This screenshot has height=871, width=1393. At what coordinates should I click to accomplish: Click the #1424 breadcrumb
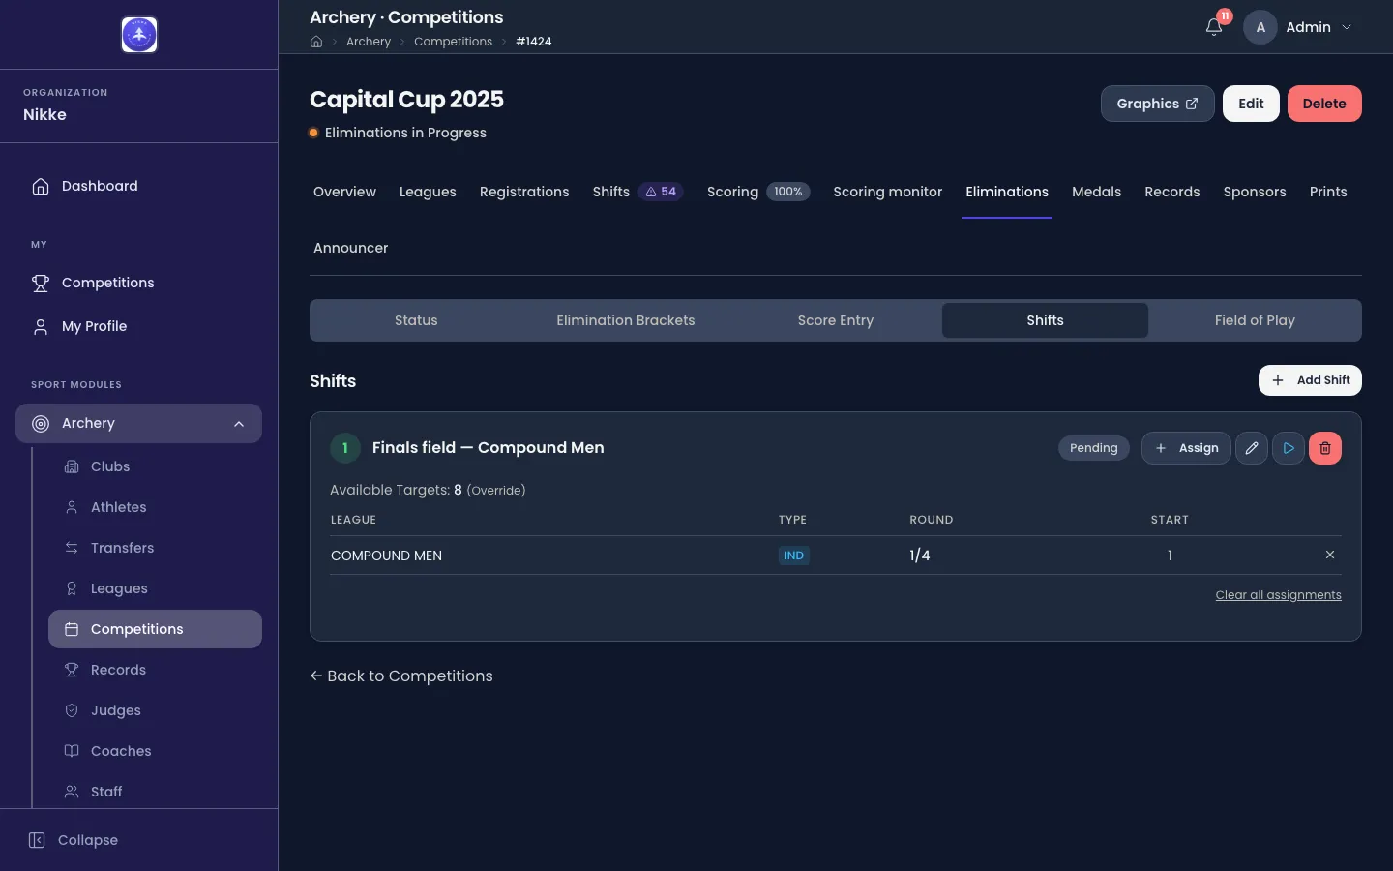point(534,42)
